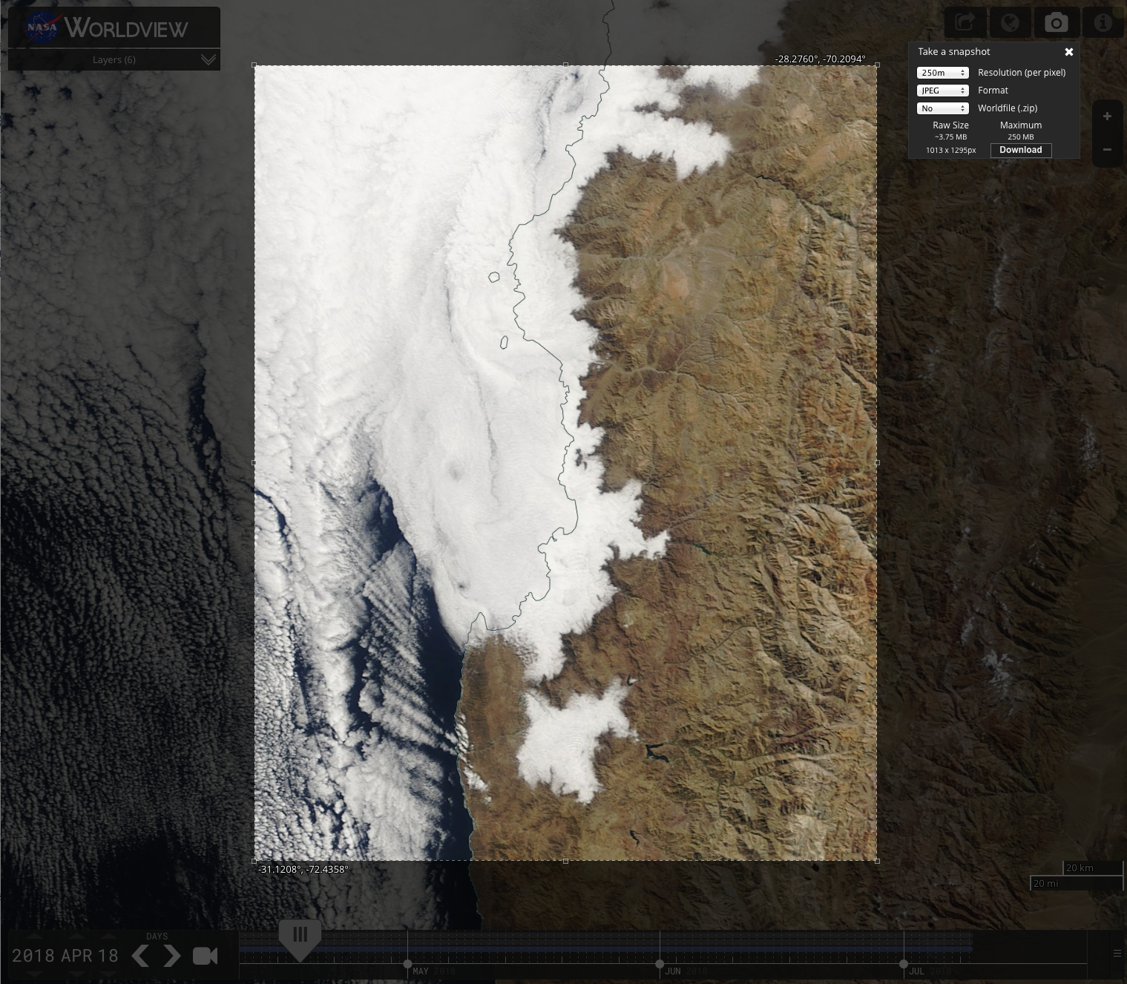Close the Take a snapshot dialog
This screenshot has height=984, width=1127.
pos(1068,52)
